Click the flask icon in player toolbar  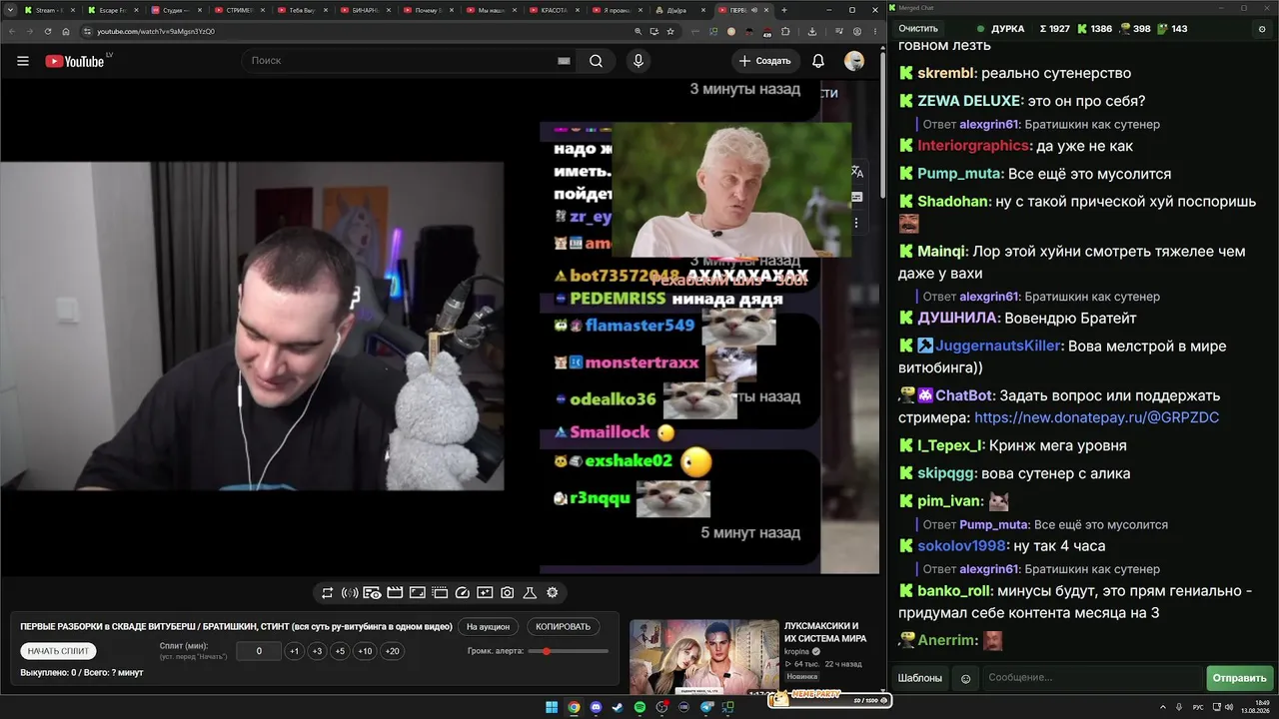tap(530, 593)
